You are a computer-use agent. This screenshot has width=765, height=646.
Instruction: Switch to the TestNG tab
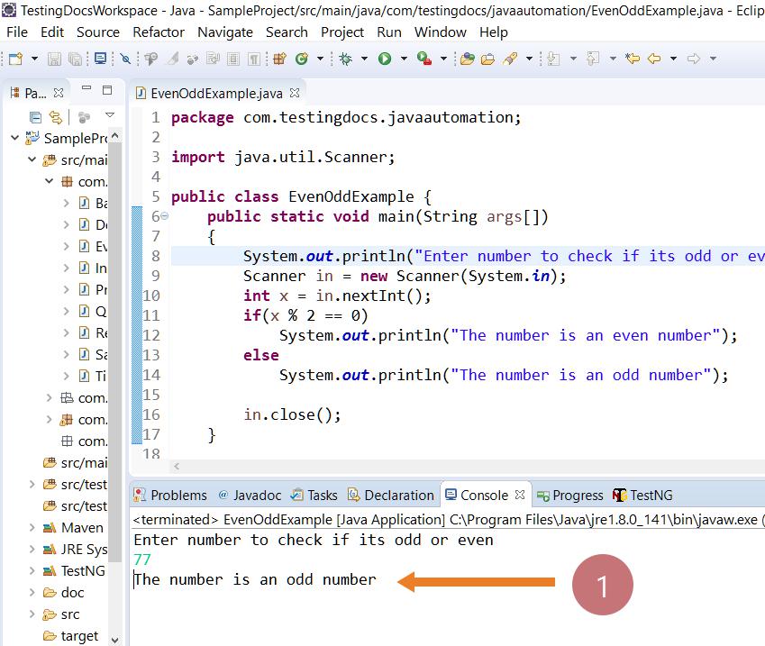pyautogui.click(x=642, y=496)
